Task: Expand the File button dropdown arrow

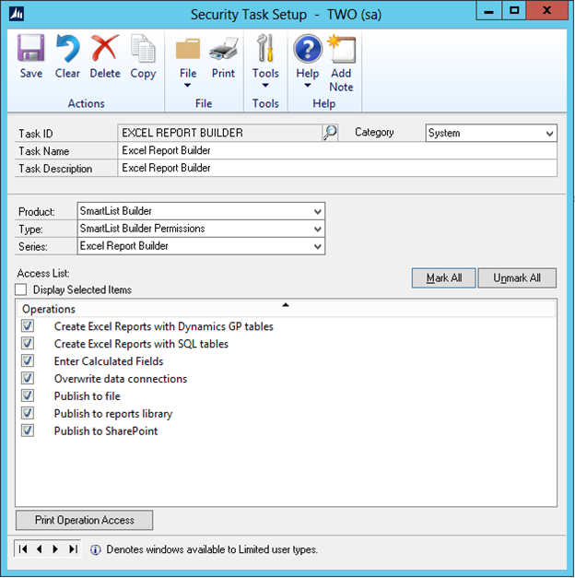Action: pos(188,85)
